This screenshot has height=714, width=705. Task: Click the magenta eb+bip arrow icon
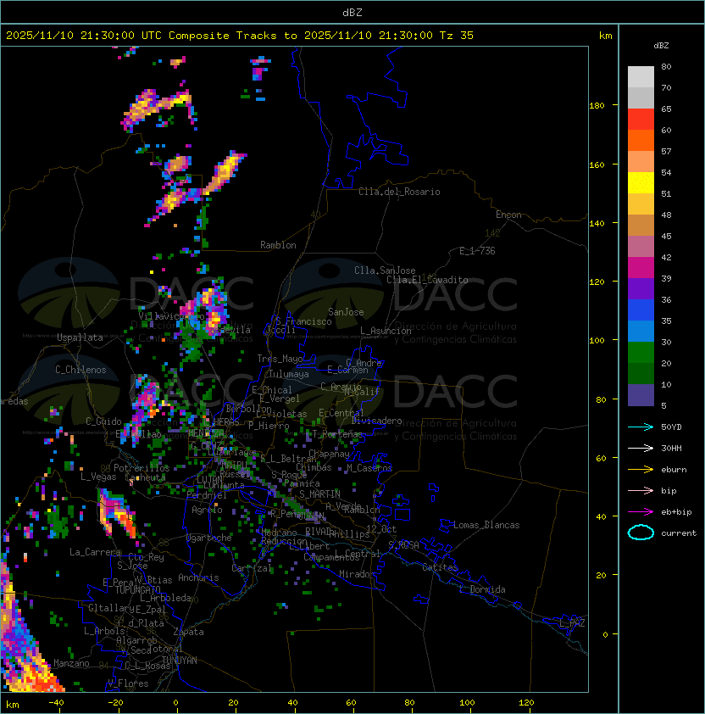tap(641, 512)
